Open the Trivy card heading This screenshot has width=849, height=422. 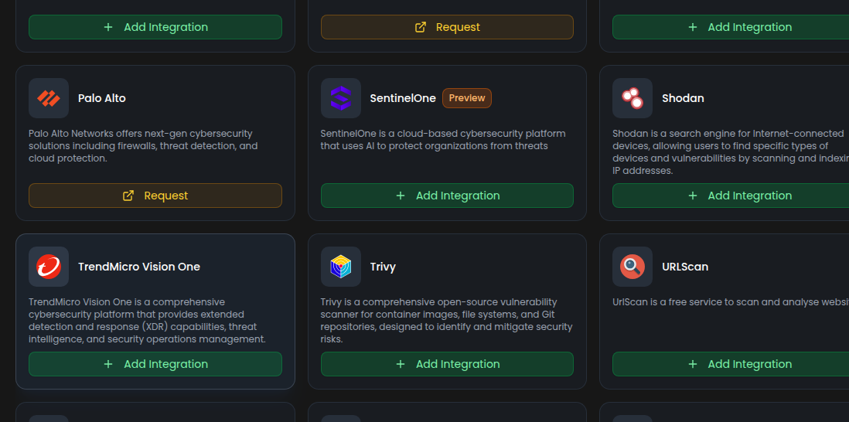coord(383,267)
